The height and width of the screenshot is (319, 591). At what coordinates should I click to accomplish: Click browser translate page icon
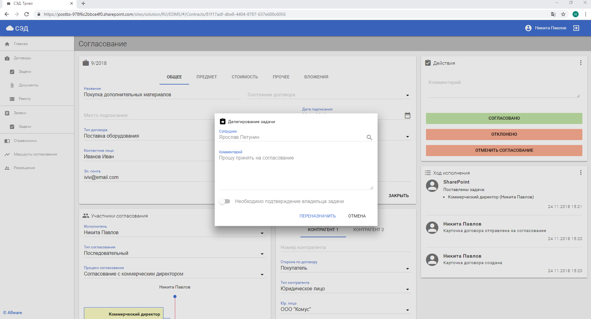pyautogui.click(x=553, y=14)
